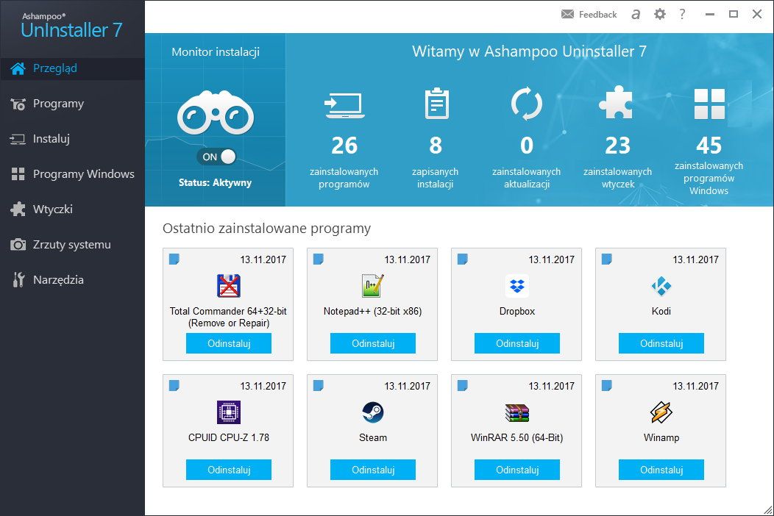Click the Ashampoo 'a' logo icon
The height and width of the screenshot is (516, 774).
tap(636, 14)
